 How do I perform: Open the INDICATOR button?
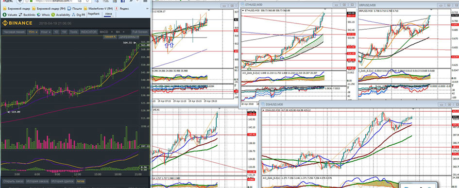89,32
